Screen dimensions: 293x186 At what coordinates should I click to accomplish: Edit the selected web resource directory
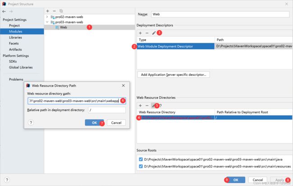(x=153, y=106)
